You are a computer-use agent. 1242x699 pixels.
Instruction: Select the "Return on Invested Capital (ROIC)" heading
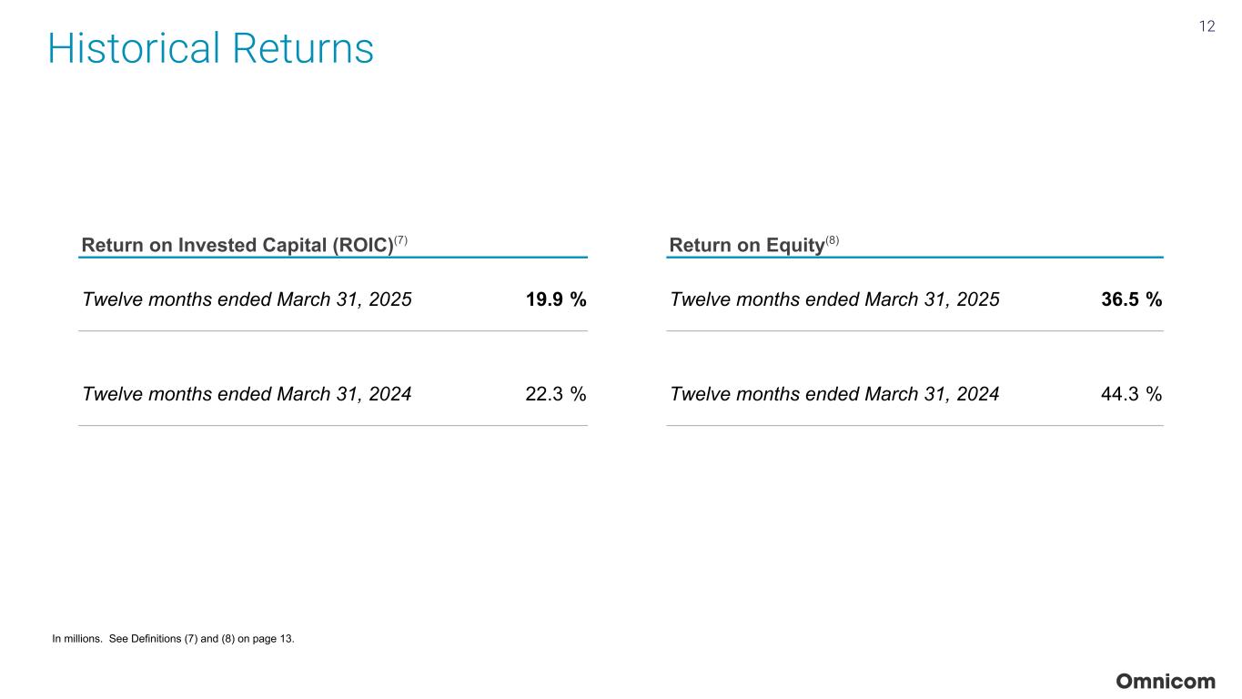coord(237,246)
